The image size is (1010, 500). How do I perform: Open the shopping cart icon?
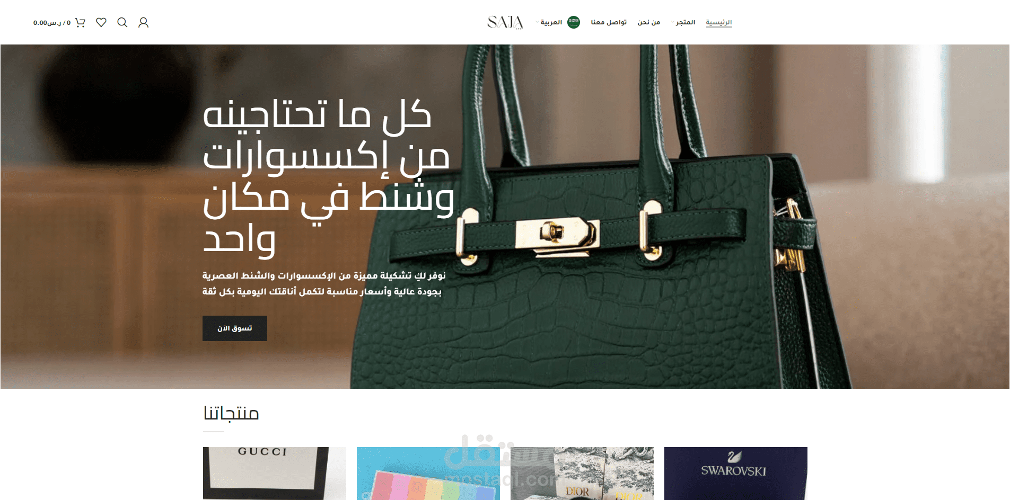click(x=80, y=22)
